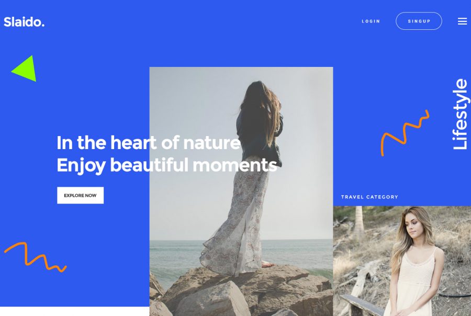Open the travel category woman photo

pyautogui.click(x=402, y=261)
